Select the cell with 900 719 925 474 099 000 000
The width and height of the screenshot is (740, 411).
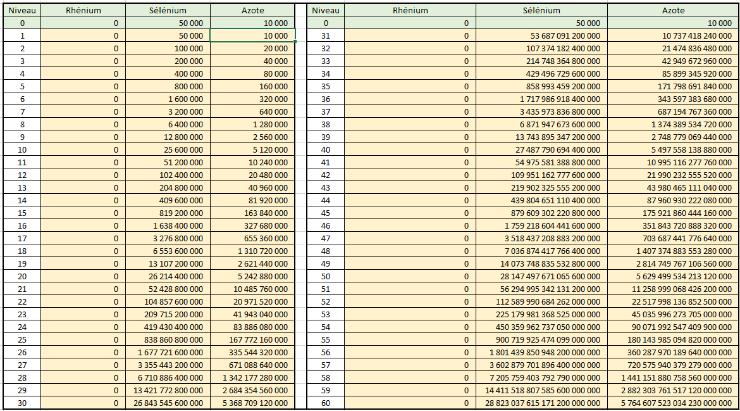coord(541,340)
